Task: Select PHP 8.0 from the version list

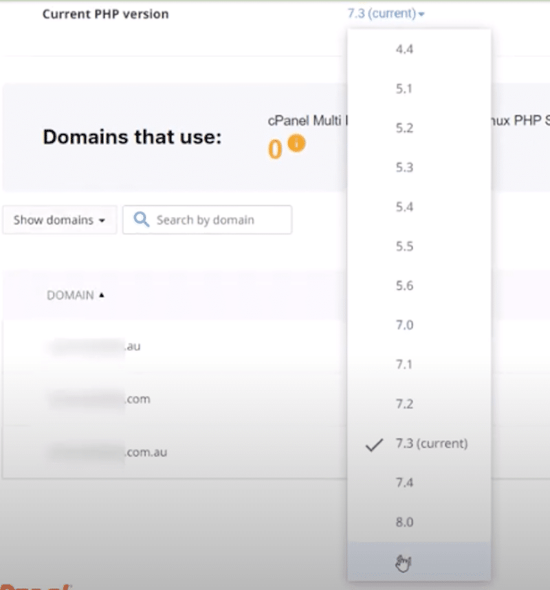Action: (x=405, y=522)
